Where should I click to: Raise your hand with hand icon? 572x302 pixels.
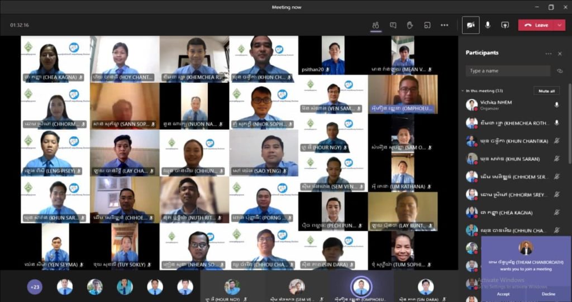pos(410,25)
